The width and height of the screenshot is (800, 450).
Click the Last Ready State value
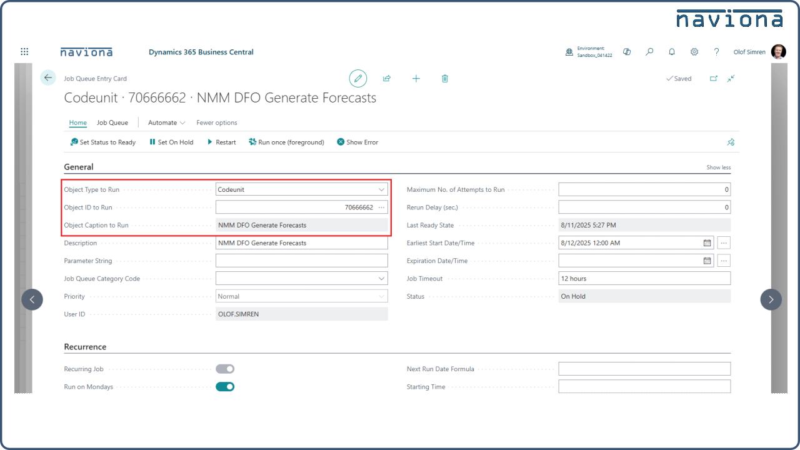point(644,225)
